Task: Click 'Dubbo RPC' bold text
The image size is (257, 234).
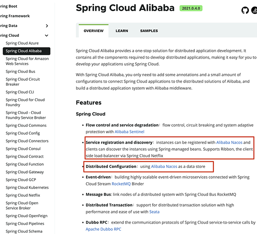Action: tap(96, 222)
